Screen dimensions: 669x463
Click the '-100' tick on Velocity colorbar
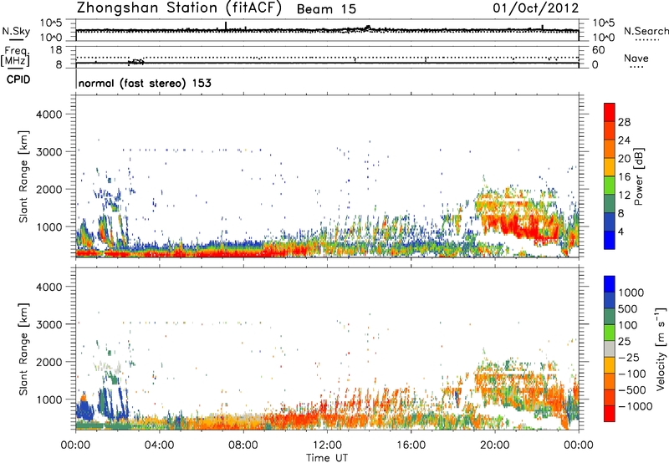coord(632,374)
